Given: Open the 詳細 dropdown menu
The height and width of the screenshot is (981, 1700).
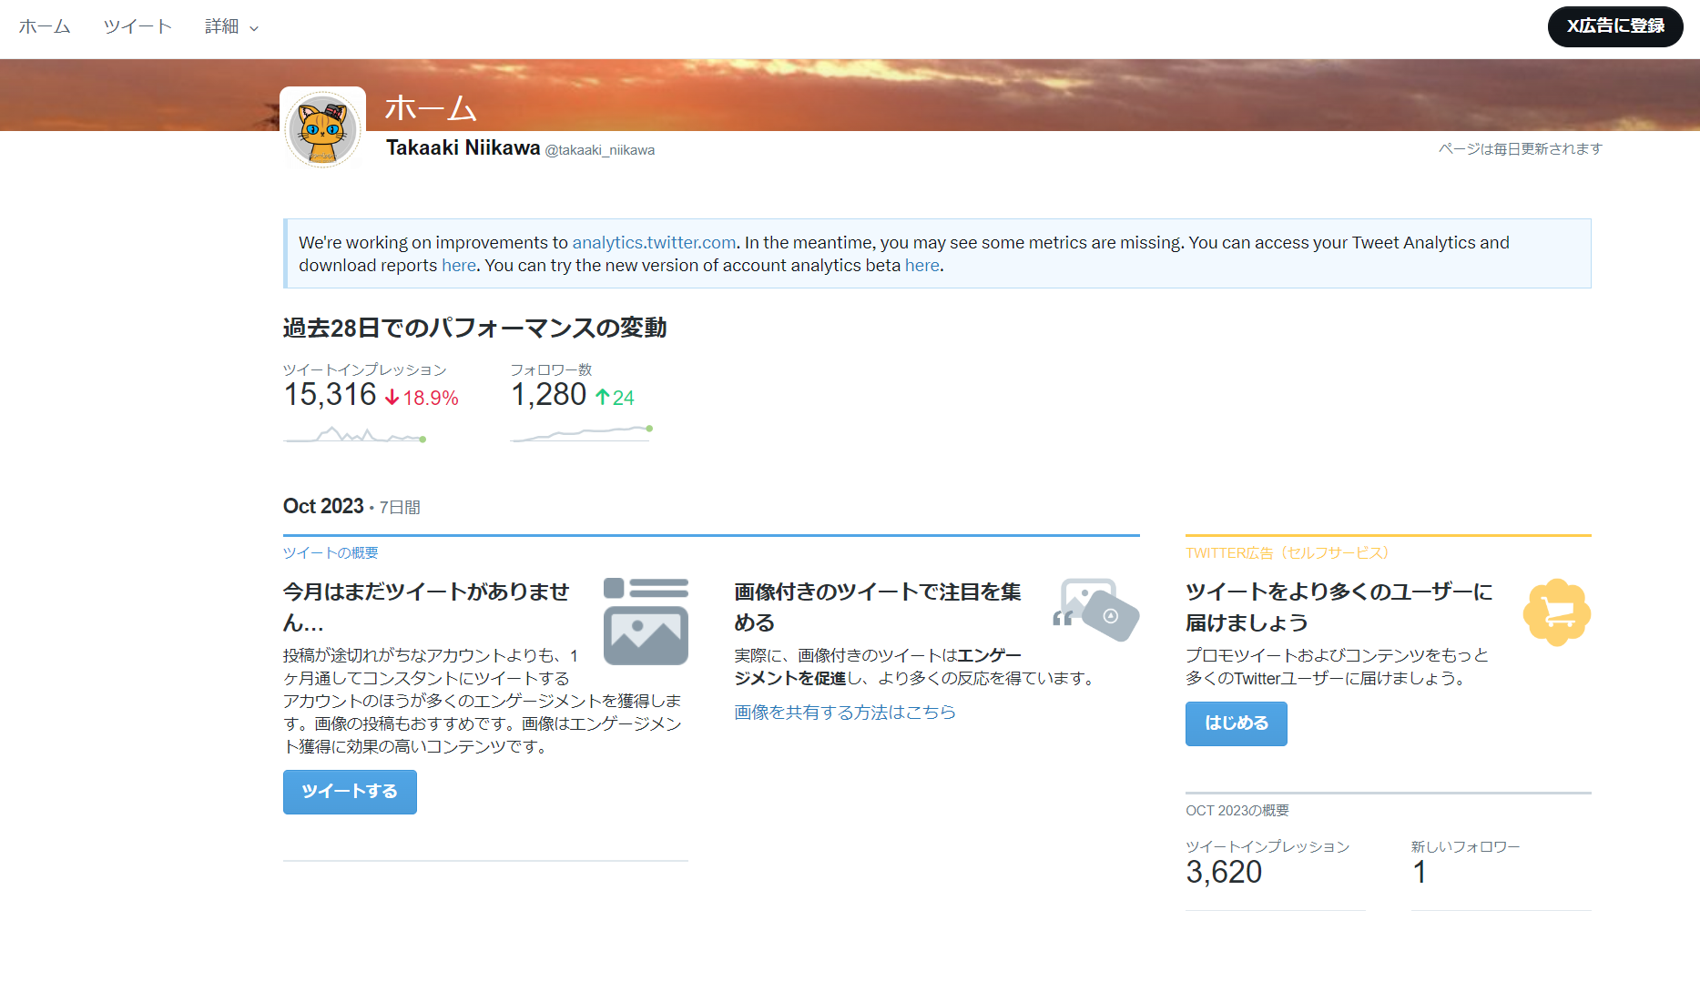Looking at the screenshot, I should point(228,26).
